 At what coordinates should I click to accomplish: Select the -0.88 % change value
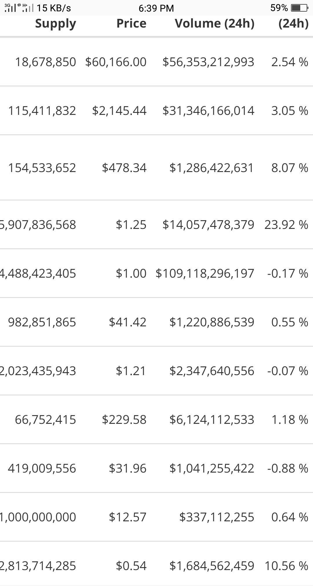coord(287,469)
